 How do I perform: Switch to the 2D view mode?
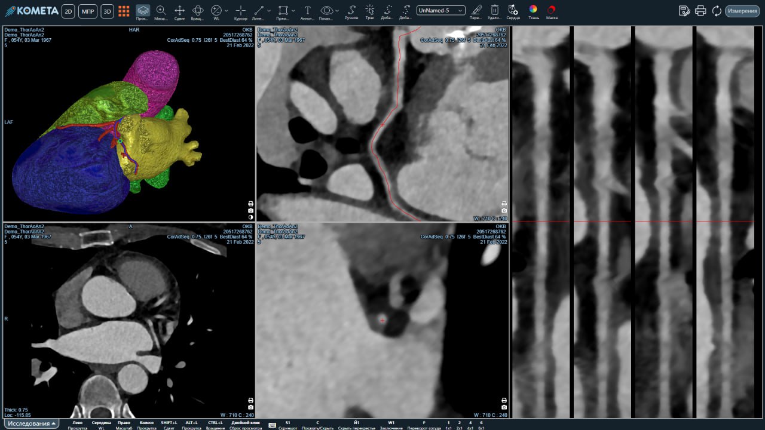click(x=68, y=11)
